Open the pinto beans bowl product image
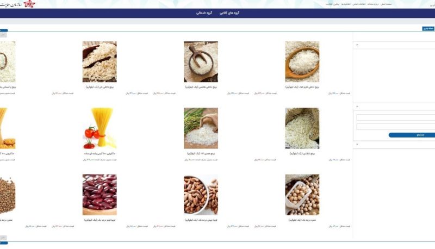This screenshot has width=435, height=249. pyautogui.click(x=201, y=195)
